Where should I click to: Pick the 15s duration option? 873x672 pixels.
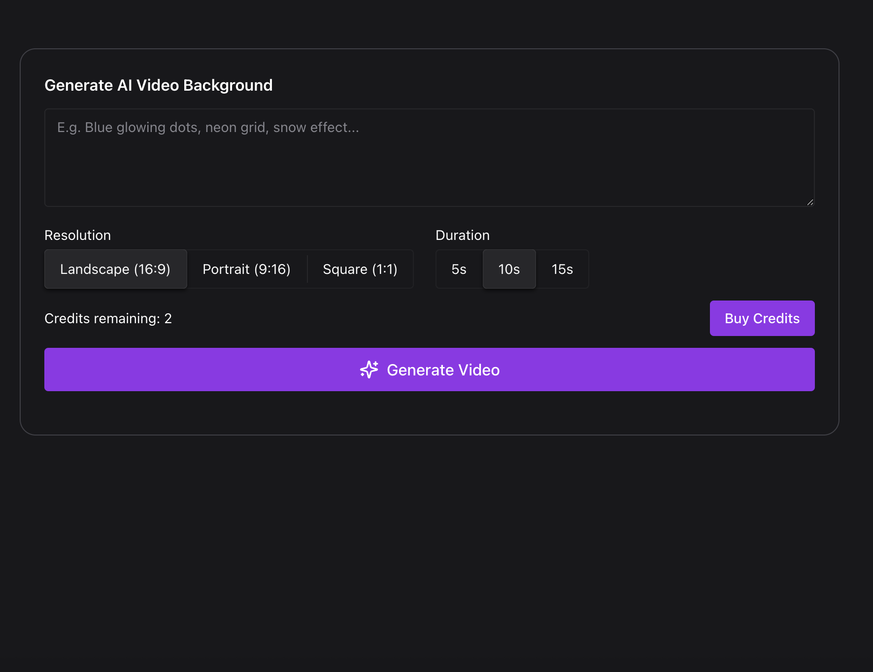click(562, 269)
